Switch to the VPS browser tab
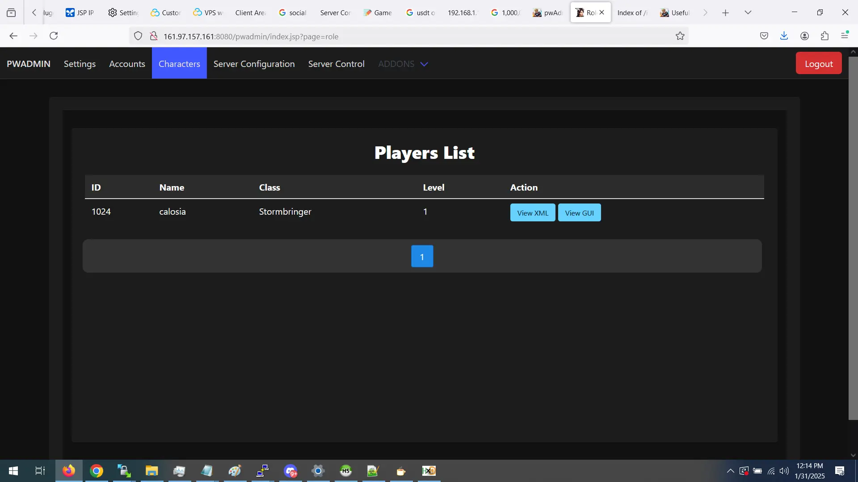The height and width of the screenshot is (482, 858). (208, 13)
